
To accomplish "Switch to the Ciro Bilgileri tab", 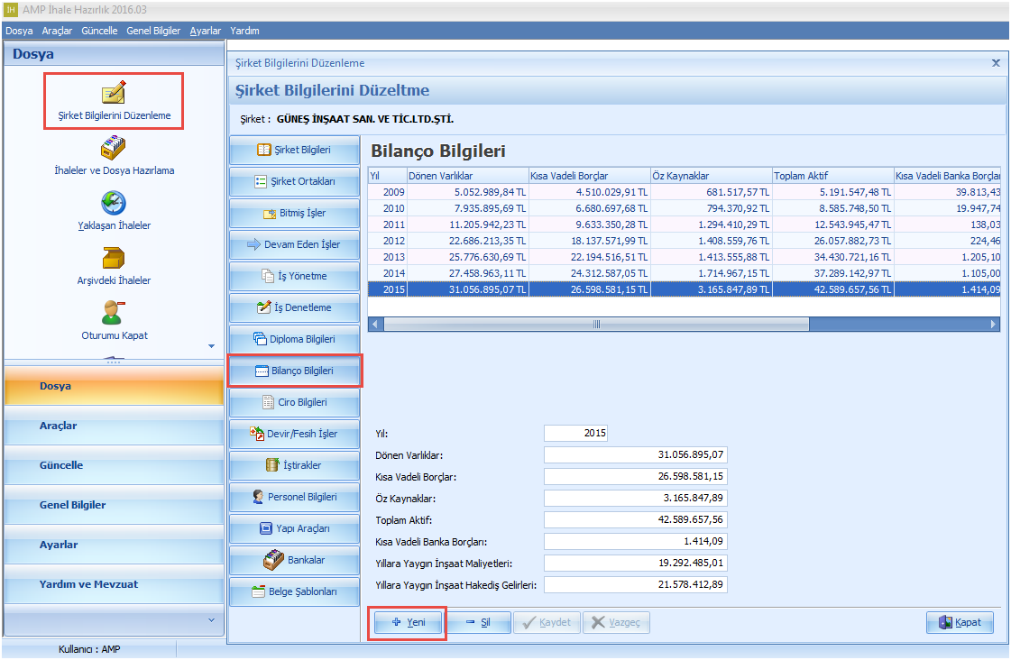I will pos(295,402).
